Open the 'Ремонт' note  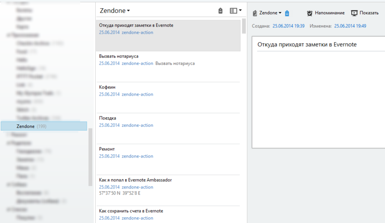coord(168,160)
